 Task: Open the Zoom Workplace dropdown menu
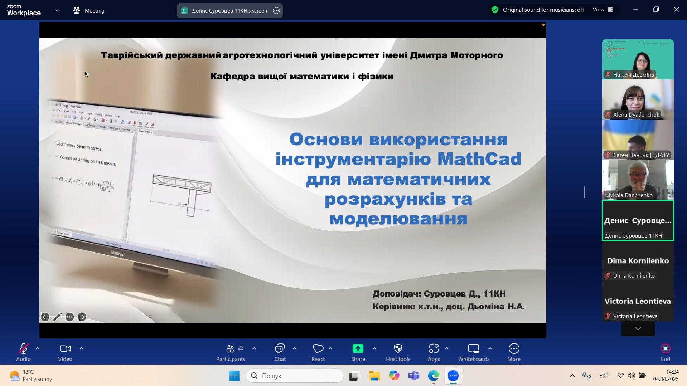(x=57, y=11)
